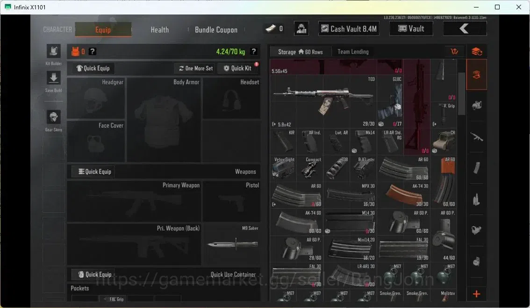Select the G18C pistol in storage
This screenshot has width=530, height=308.
point(390,101)
